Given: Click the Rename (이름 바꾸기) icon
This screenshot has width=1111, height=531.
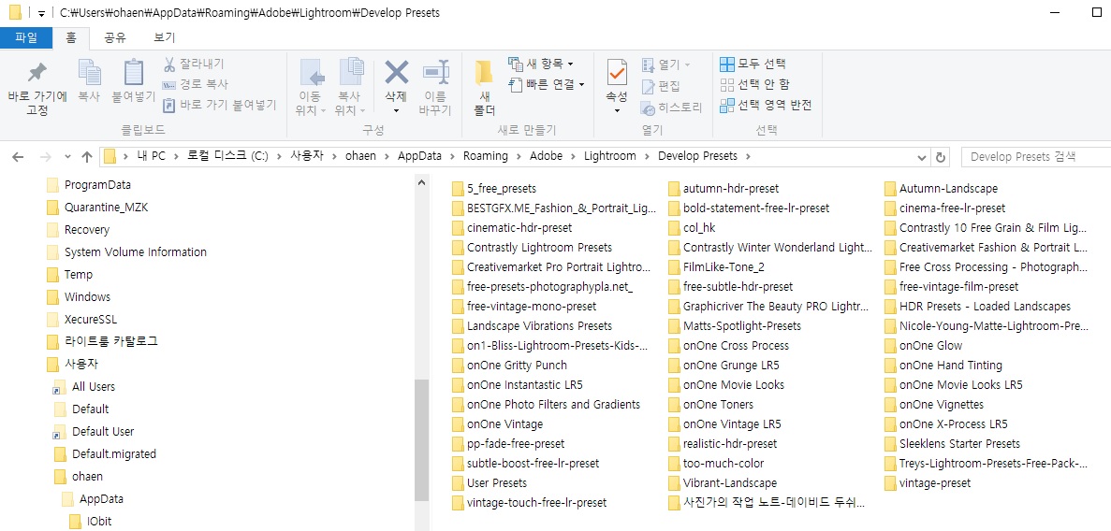Looking at the screenshot, I should pos(436,72).
